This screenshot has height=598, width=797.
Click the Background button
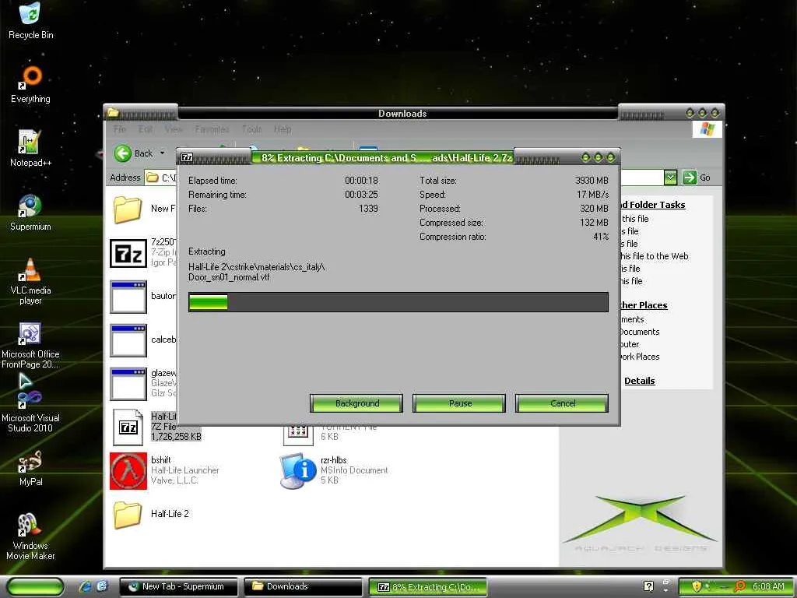coord(356,403)
